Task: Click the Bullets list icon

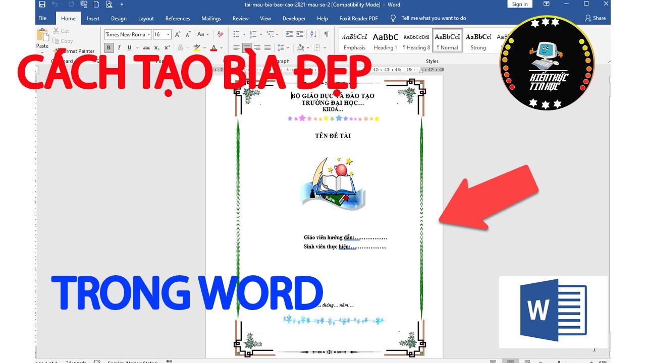Action: [x=236, y=34]
